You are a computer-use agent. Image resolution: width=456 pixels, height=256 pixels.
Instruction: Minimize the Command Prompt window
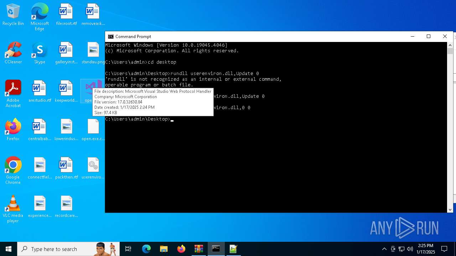412,36
